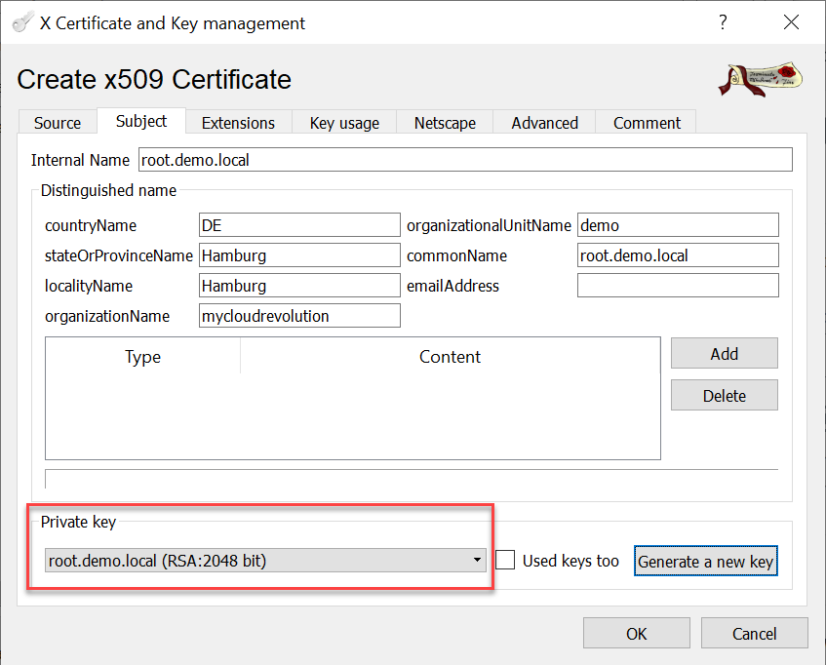Click the Add button
The image size is (826, 665).
pos(724,354)
